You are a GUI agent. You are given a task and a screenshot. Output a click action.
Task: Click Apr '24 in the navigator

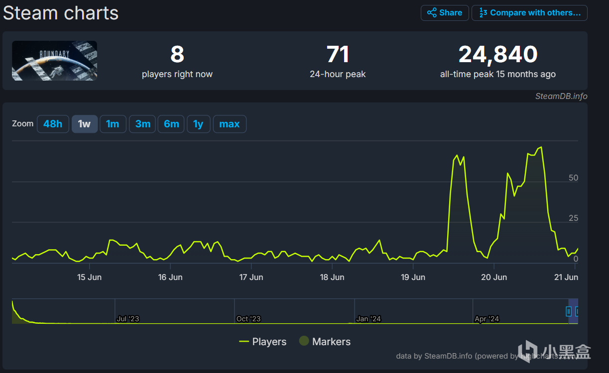[x=487, y=319]
